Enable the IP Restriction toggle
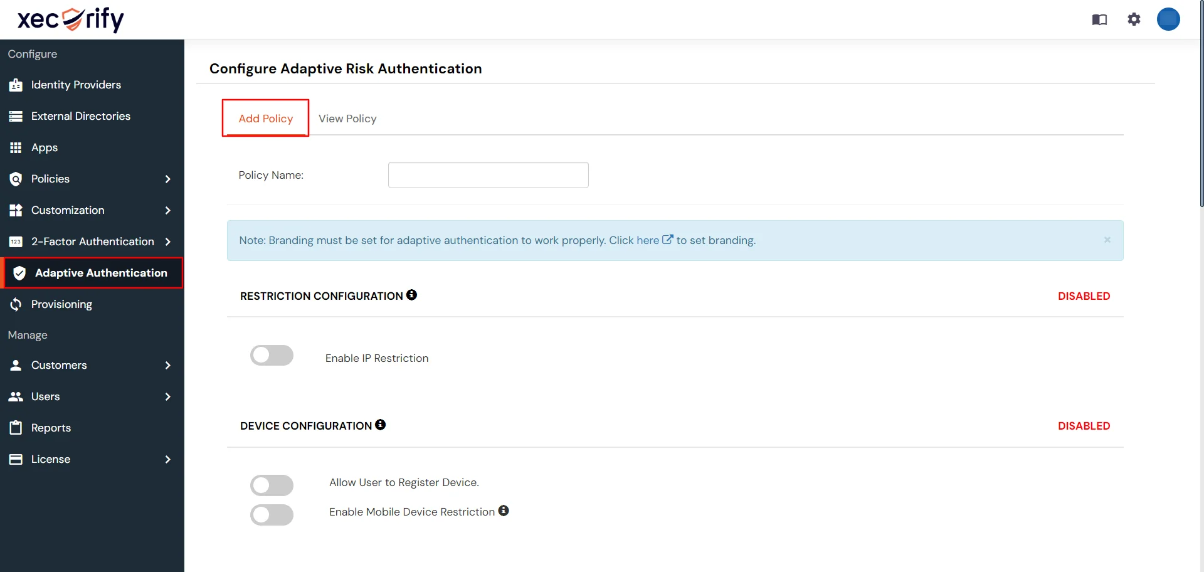Image resolution: width=1204 pixels, height=572 pixels. pos(272,355)
